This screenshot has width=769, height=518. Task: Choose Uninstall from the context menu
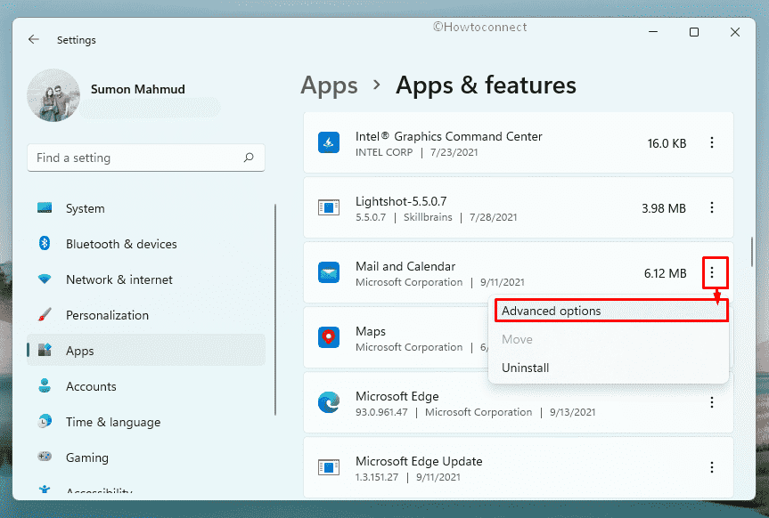[526, 368]
